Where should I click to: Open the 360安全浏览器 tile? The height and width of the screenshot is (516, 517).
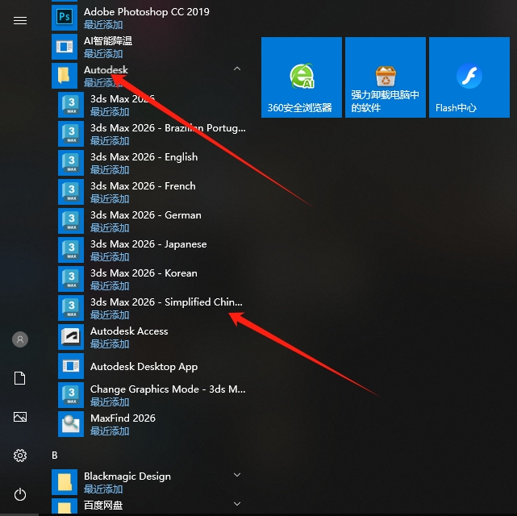pyautogui.click(x=301, y=77)
